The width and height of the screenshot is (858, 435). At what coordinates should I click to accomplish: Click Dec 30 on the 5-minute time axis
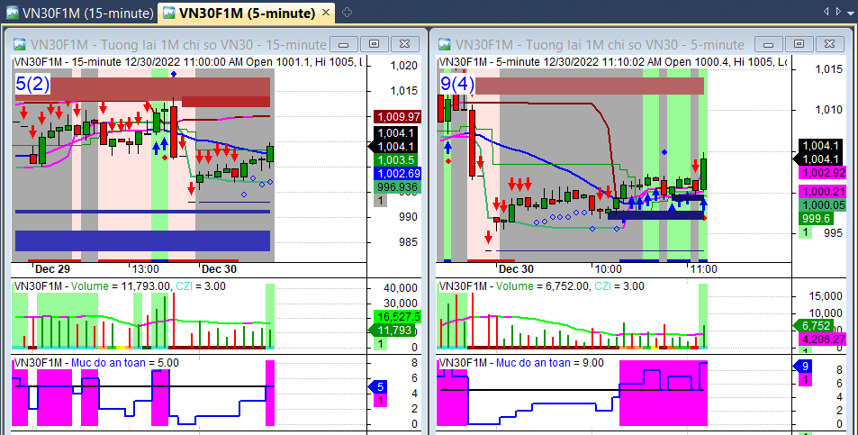[x=516, y=269]
